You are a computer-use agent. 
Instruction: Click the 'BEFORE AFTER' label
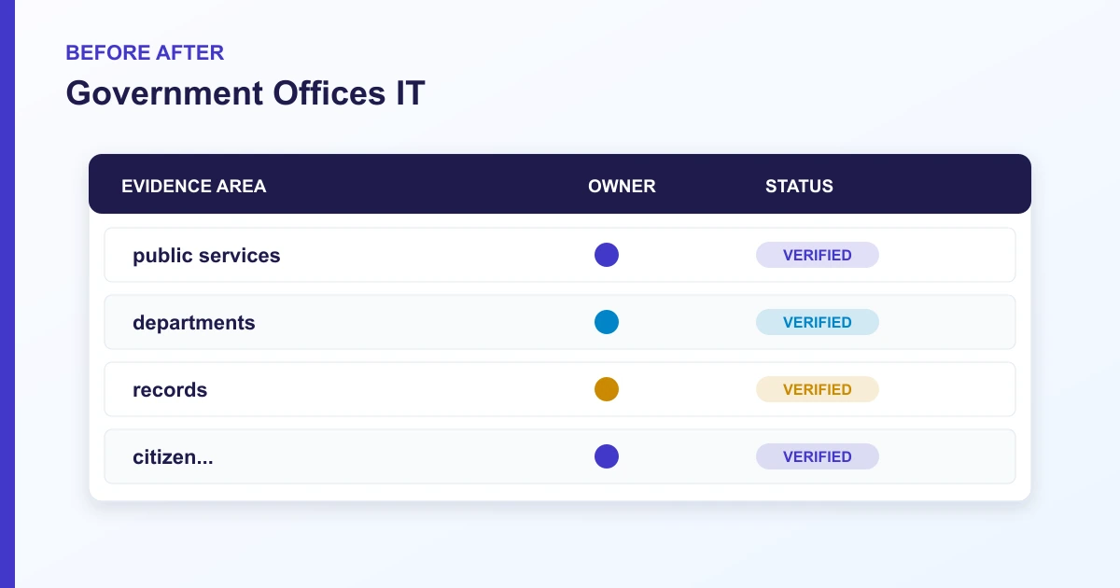coord(145,52)
